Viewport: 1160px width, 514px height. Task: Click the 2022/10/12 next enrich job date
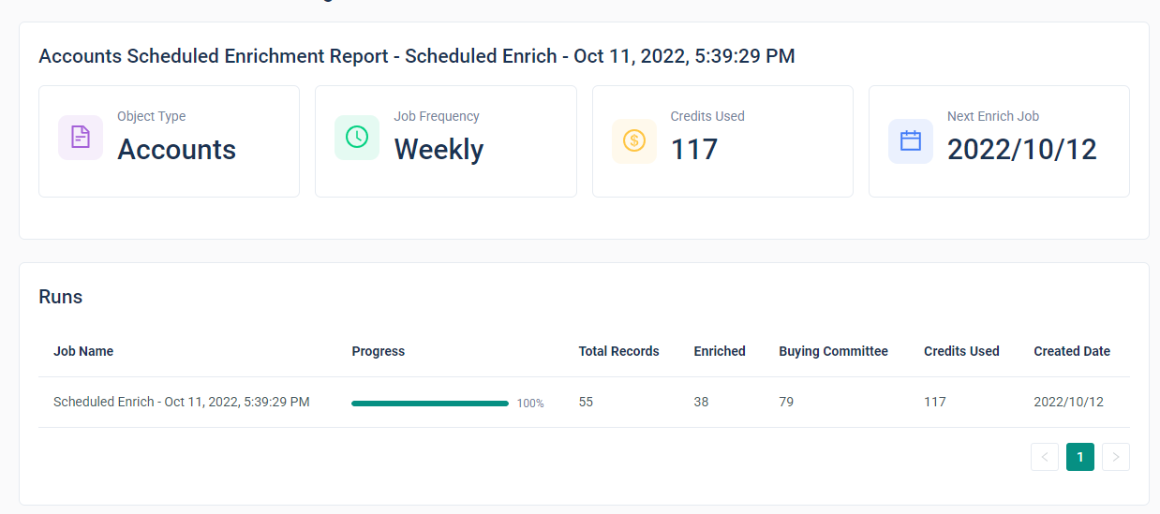1021,150
